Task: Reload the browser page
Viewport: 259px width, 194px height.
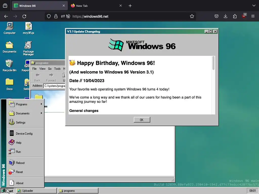Action: coord(24,16)
